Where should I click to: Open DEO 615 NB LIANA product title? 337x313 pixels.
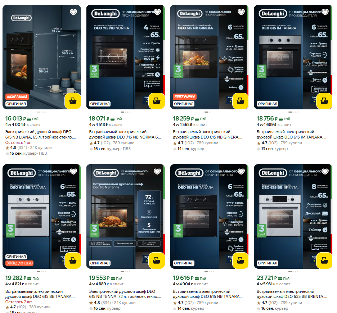[40, 134]
